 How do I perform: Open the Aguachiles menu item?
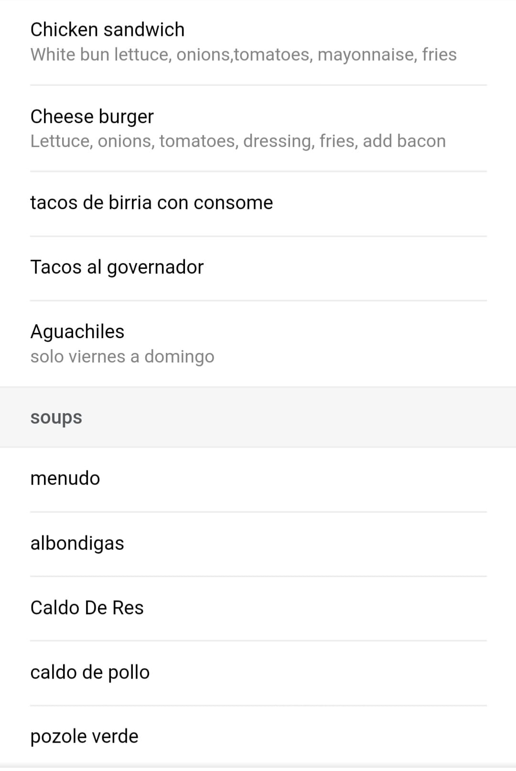pyautogui.click(x=77, y=332)
